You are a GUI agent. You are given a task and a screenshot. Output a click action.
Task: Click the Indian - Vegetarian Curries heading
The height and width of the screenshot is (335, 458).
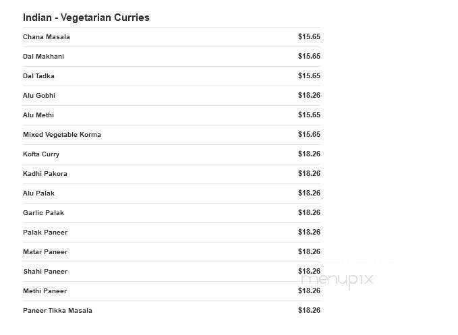pyautogui.click(x=86, y=18)
